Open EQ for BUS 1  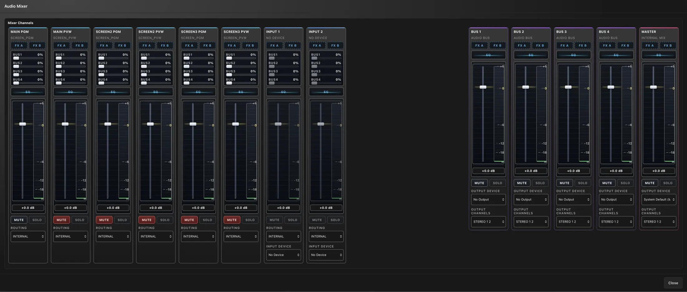[x=488, y=55]
